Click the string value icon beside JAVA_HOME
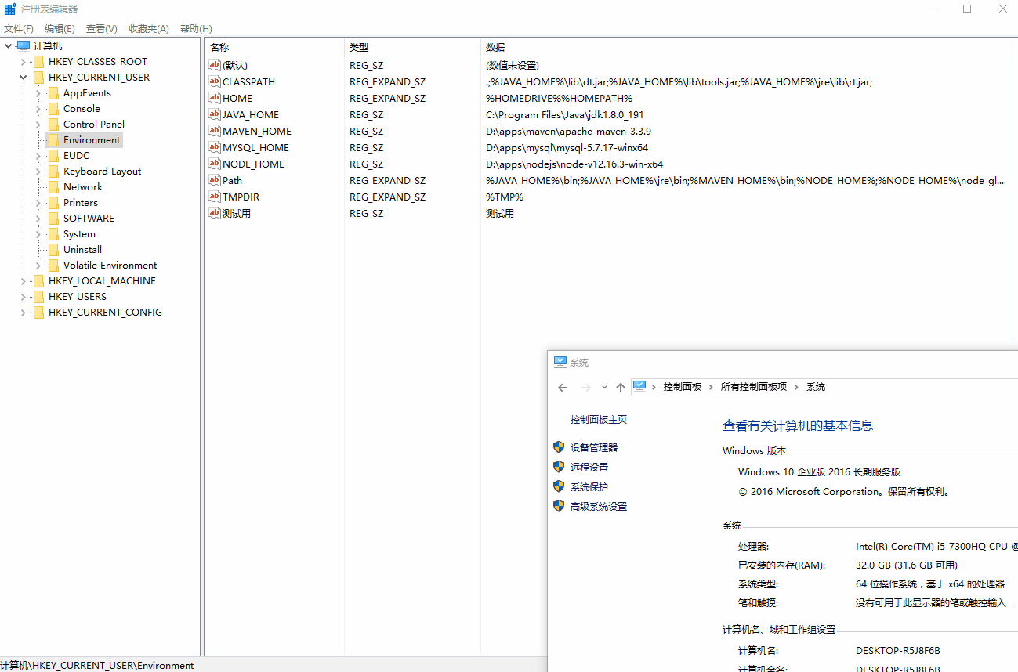Image resolution: width=1018 pixels, height=672 pixels. coord(215,114)
